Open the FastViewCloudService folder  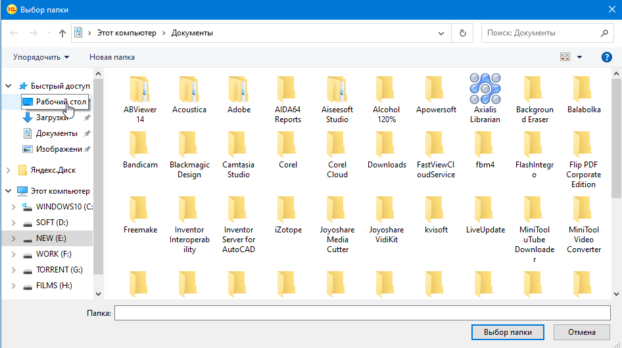[435, 156]
